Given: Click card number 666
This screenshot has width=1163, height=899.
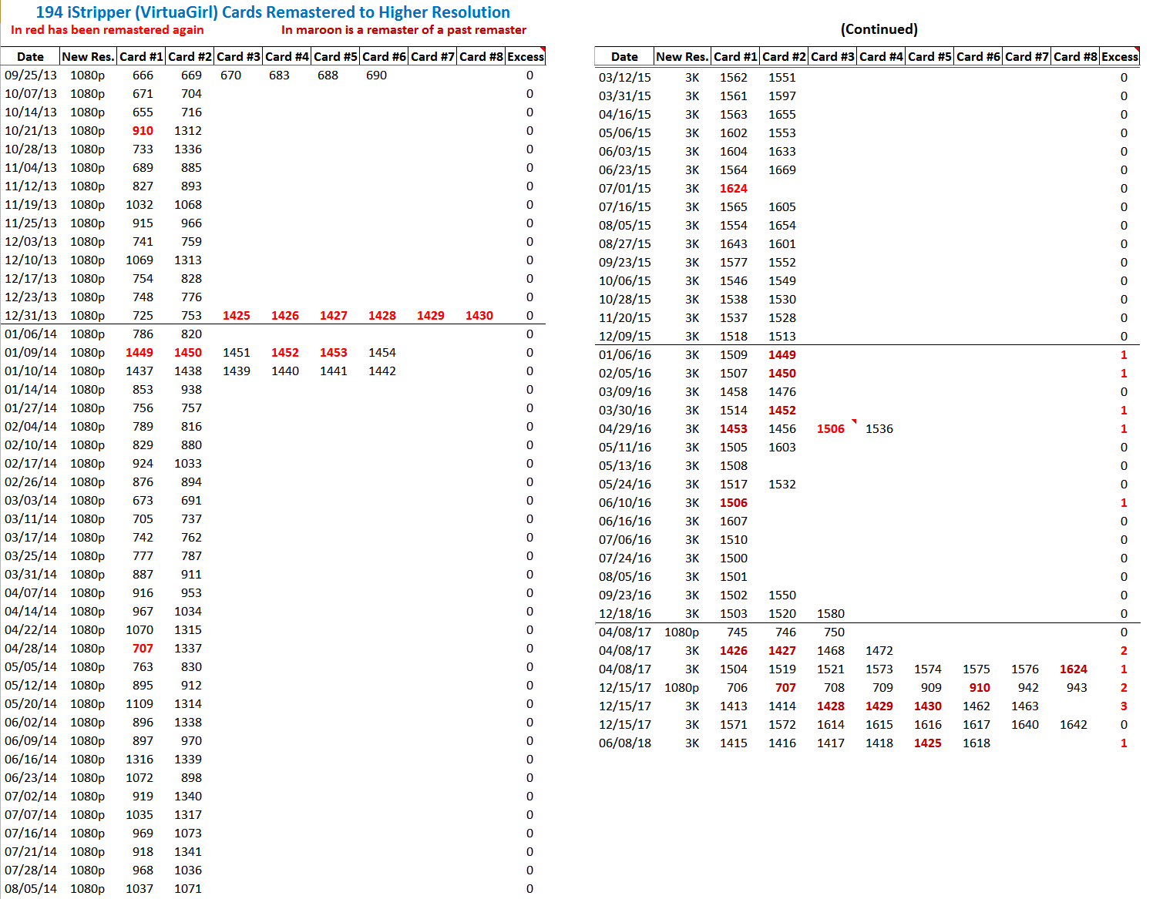Looking at the screenshot, I should click(x=143, y=75).
